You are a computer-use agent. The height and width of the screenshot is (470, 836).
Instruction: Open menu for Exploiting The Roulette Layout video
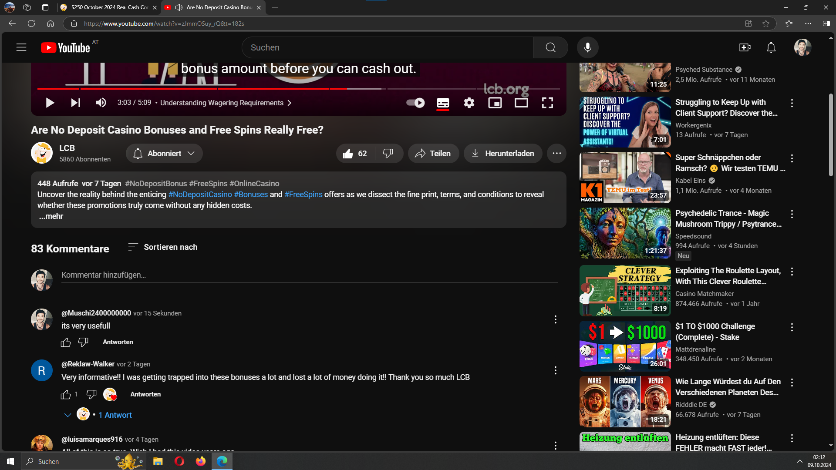(792, 272)
